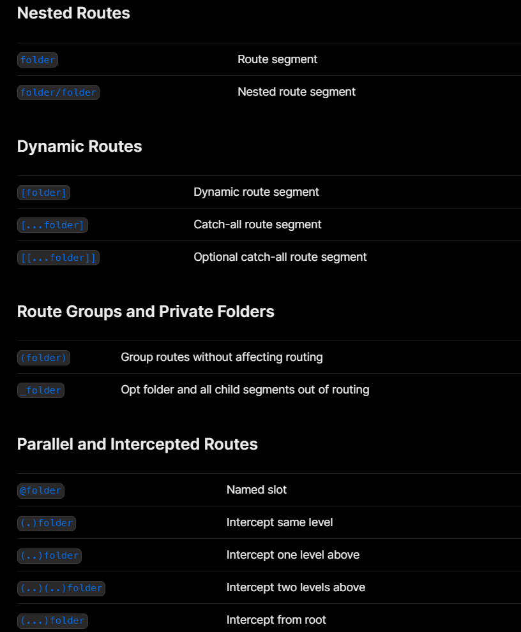Open the '@folder' named slot link
Image resolution: width=521 pixels, height=632 pixels.
41,490
